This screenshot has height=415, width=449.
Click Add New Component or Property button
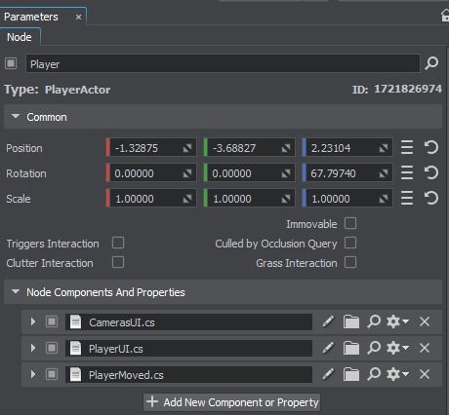coord(232,402)
